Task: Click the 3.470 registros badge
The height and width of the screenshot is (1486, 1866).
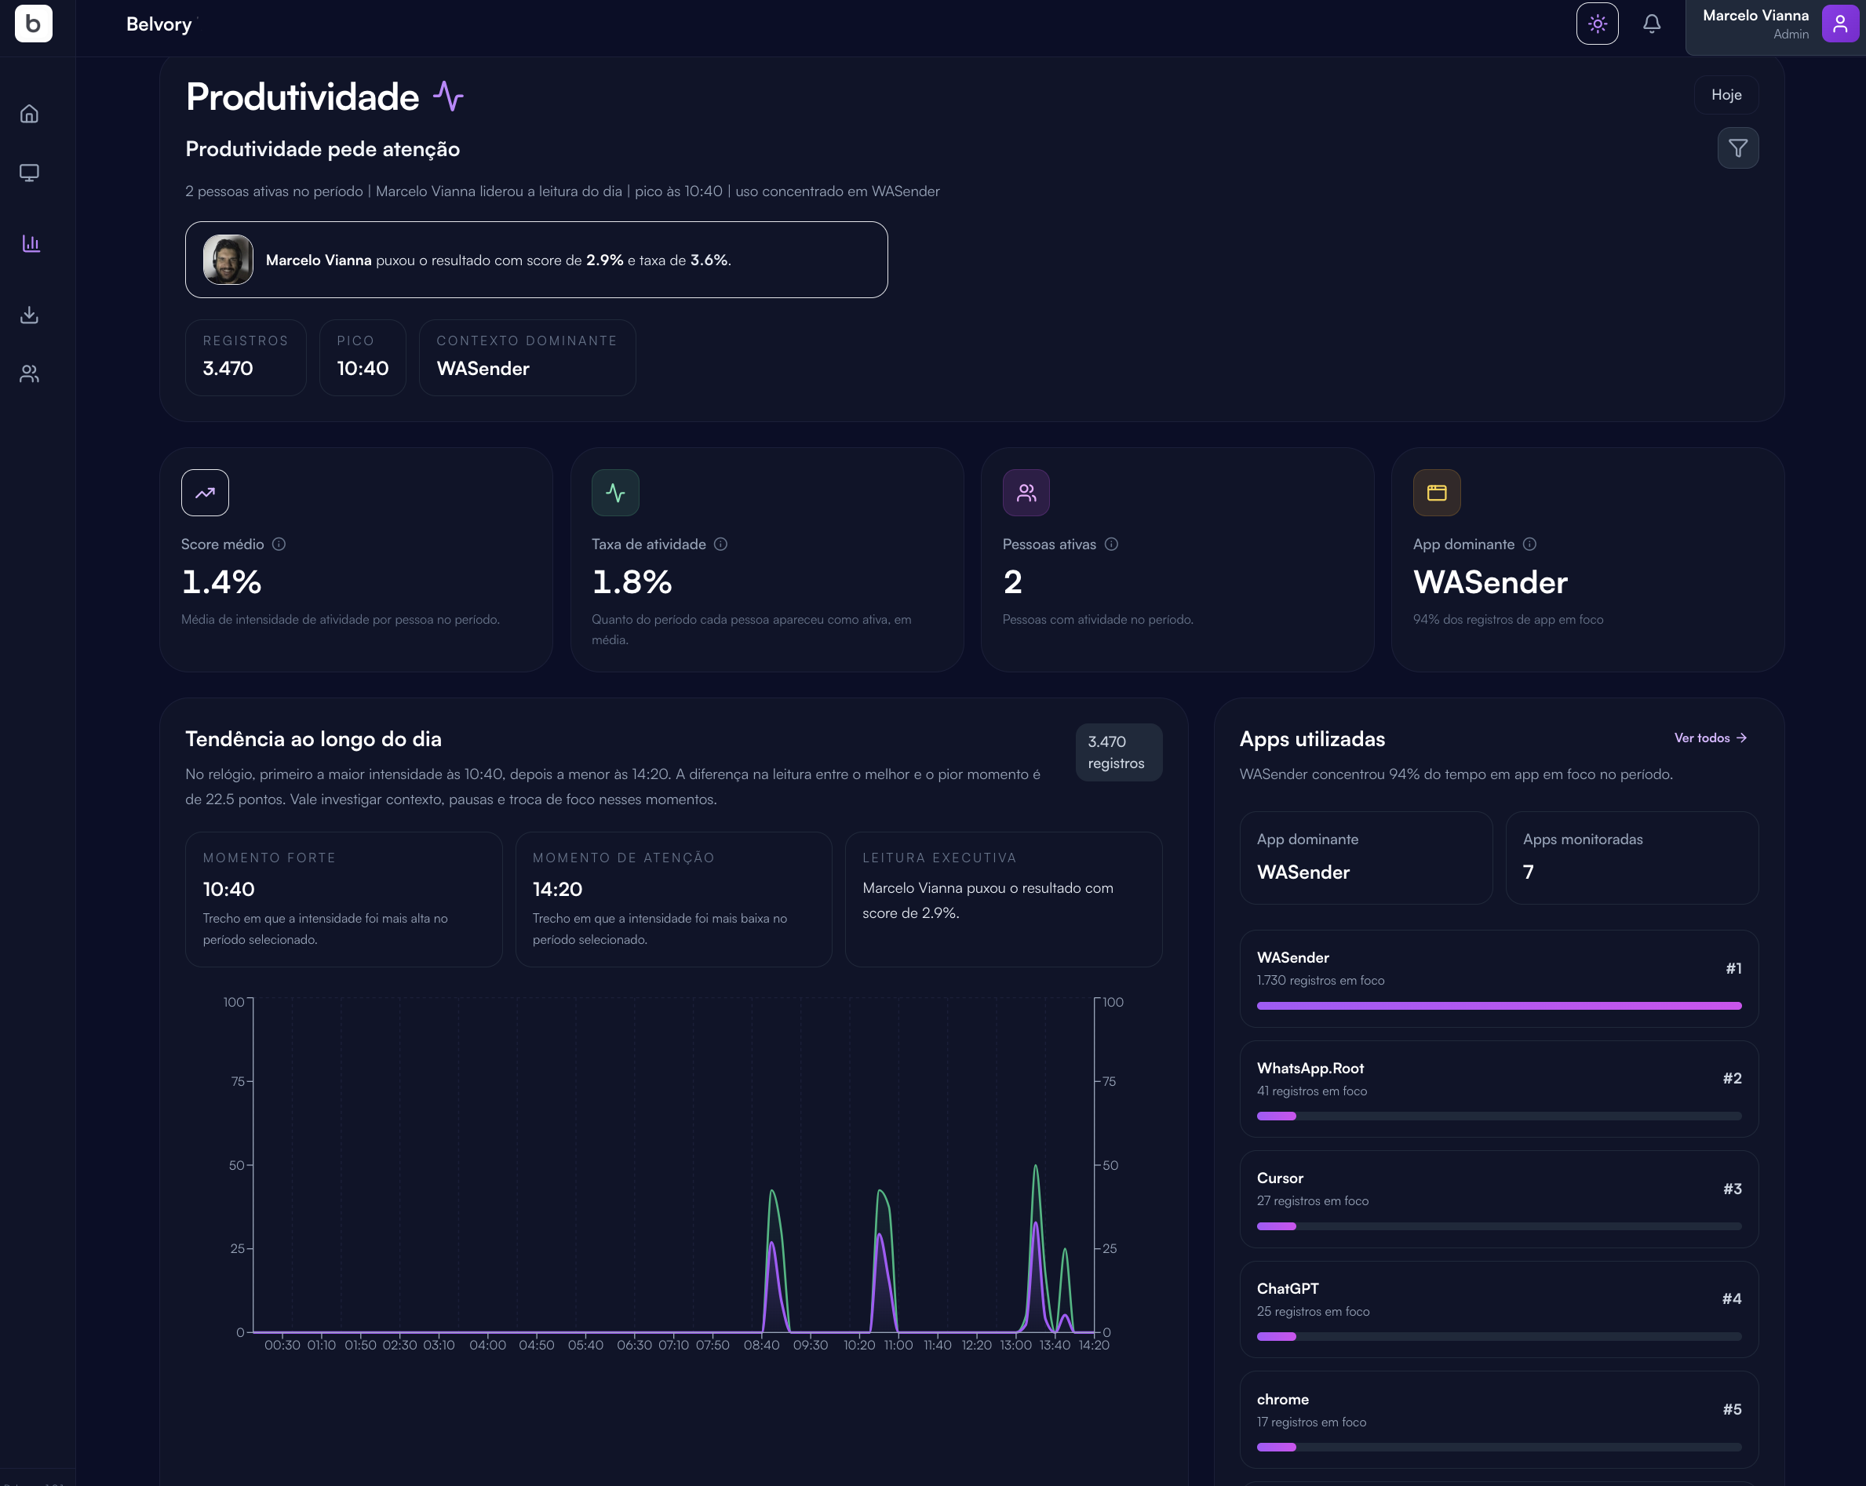Action: pyautogui.click(x=1118, y=752)
